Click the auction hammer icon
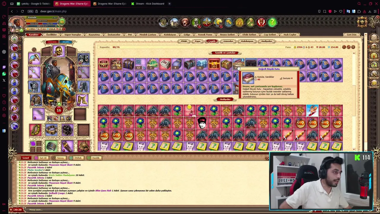Image resolution: width=380 pixels, height=214 pixels. tap(250, 22)
